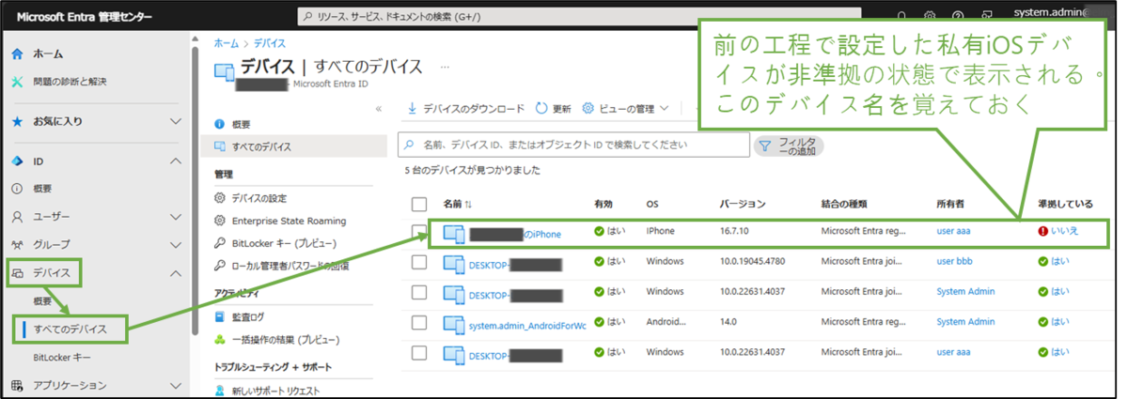Select the ID section in the sidebar
The height and width of the screenshot is (399, 1128).
click(39, 161)
